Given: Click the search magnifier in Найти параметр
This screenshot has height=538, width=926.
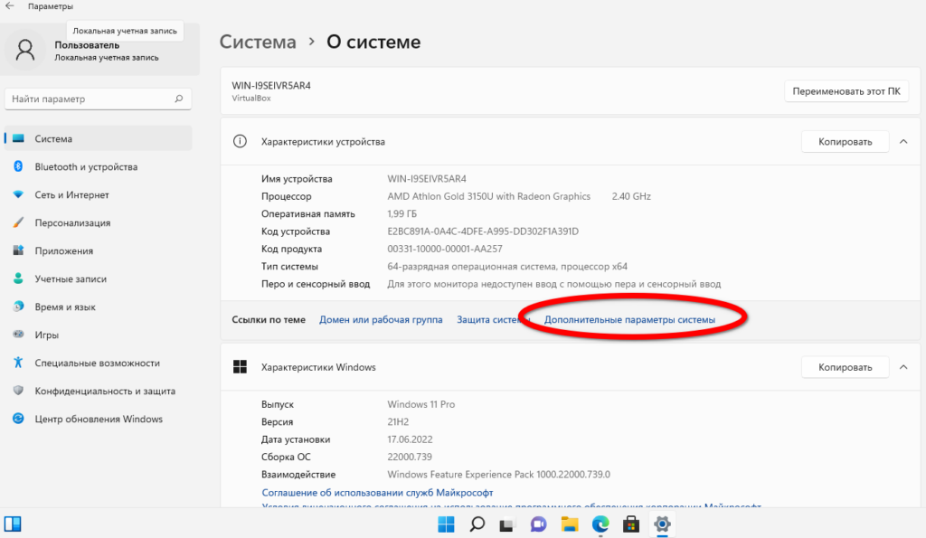Looking at the screenshot, I should click(x=179, y=99).
